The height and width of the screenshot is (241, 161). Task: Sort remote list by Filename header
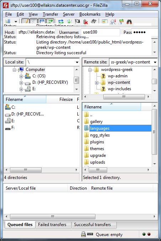click(x=111, y=107)
